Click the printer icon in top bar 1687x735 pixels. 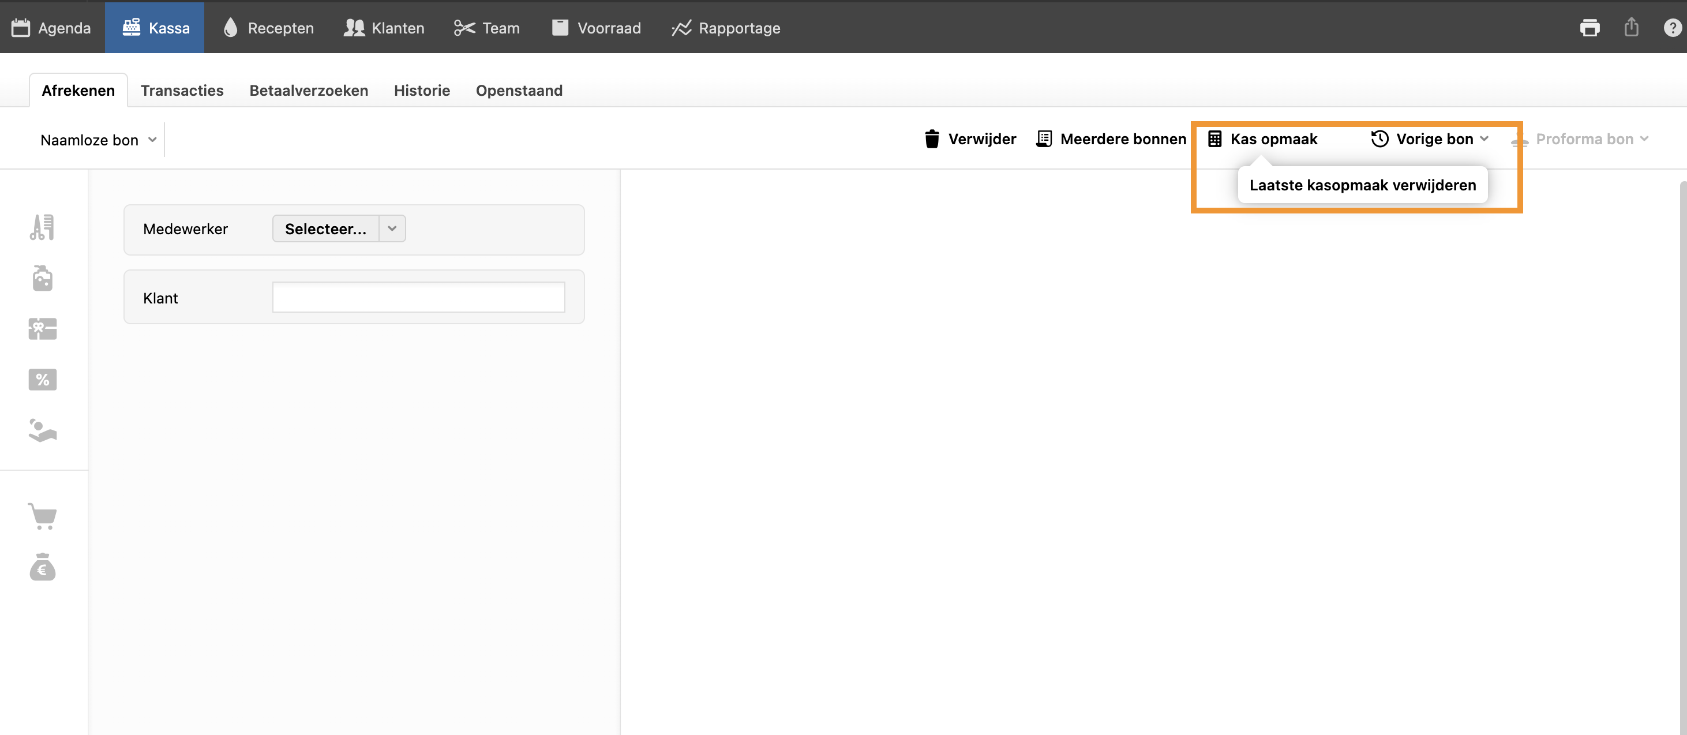pos(1589,28)
